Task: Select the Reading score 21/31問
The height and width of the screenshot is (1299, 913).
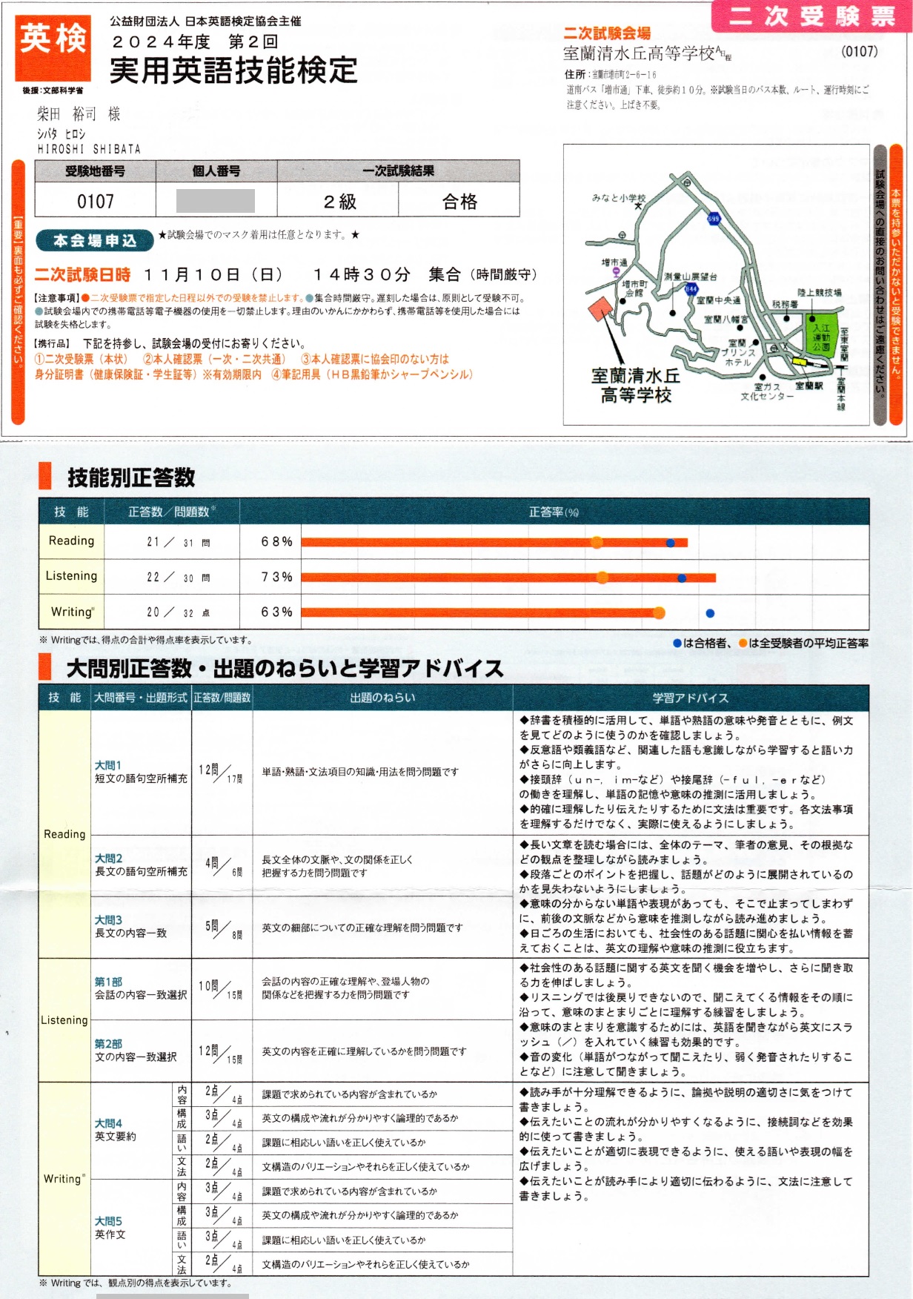Action: coord(178,543)
